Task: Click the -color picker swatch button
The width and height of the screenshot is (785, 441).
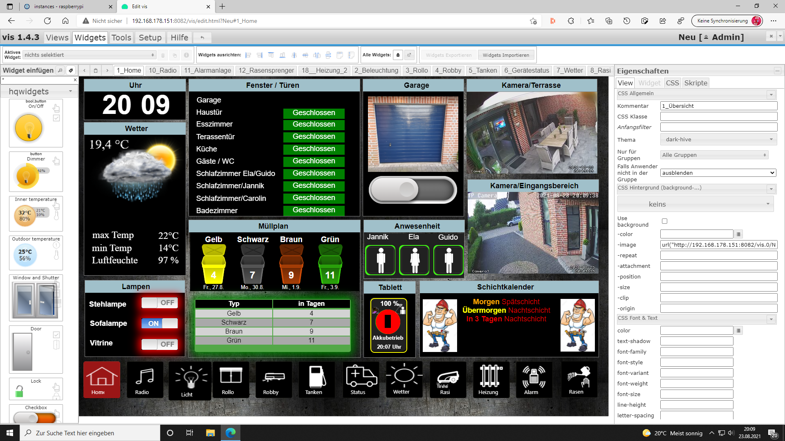Action: click(738, 234)
